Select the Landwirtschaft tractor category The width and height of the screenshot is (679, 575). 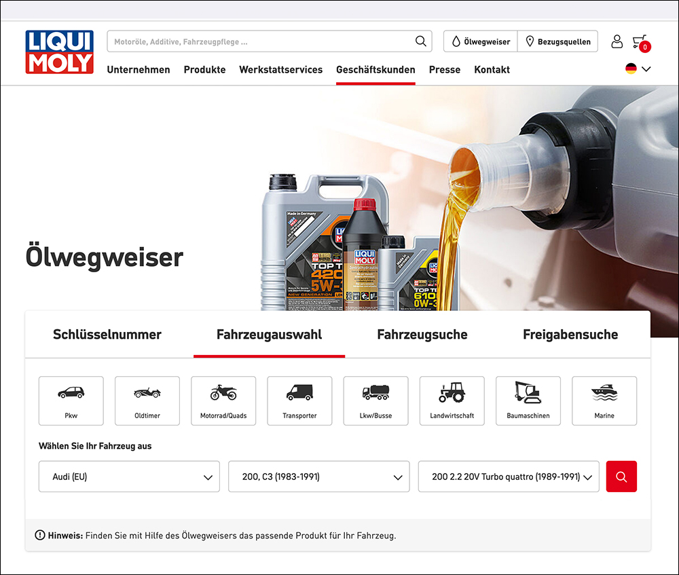pyautogui.click(x=452, y=401)
